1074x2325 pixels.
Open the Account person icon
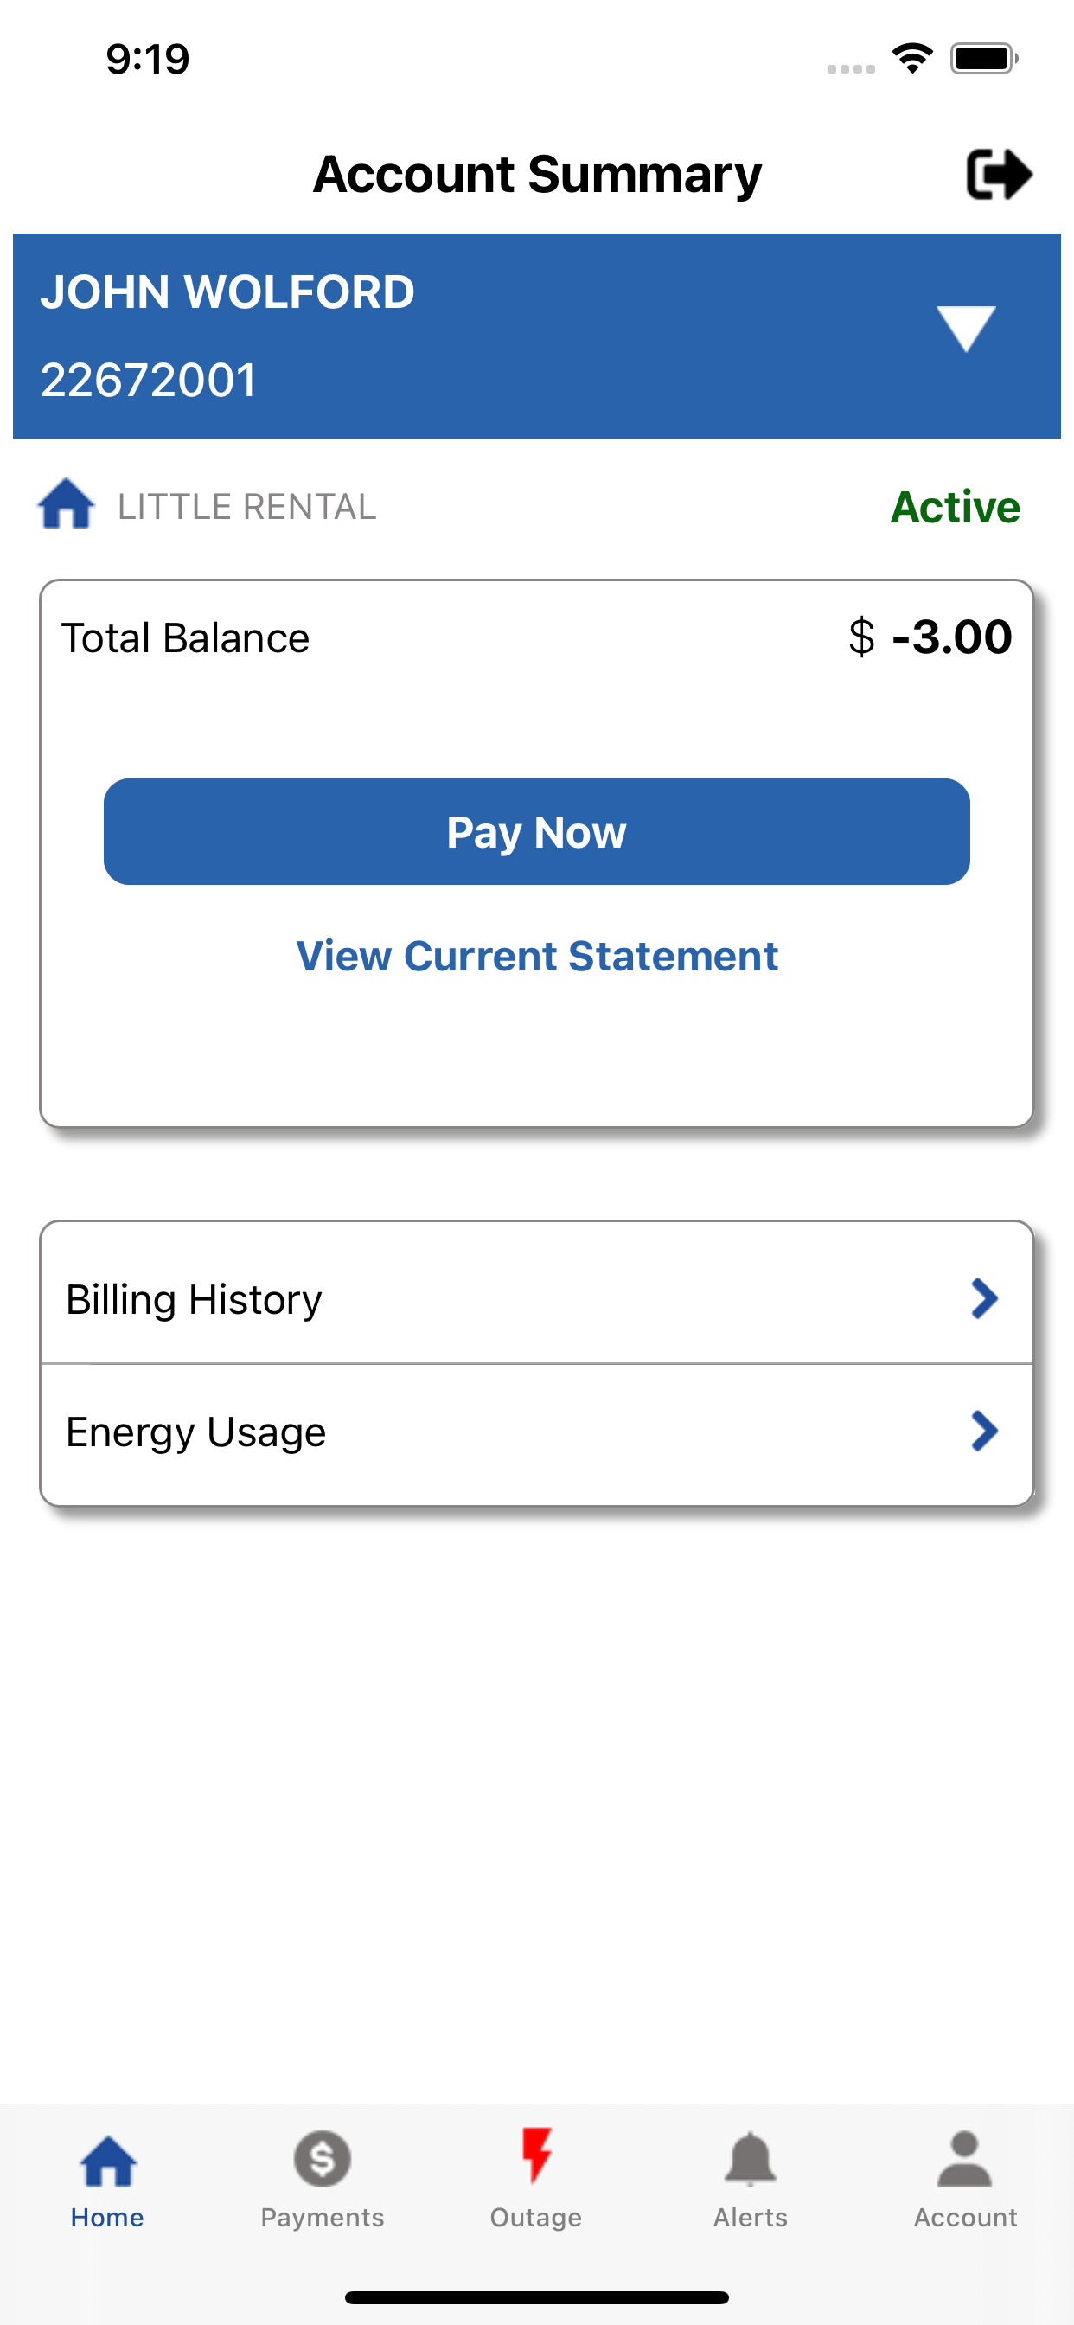pyautogui.click(x=965, y=2159)
